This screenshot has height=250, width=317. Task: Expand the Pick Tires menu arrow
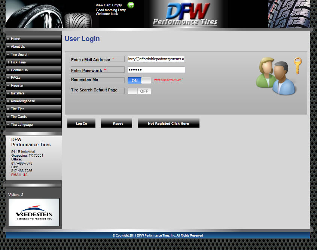coord(9,62)
